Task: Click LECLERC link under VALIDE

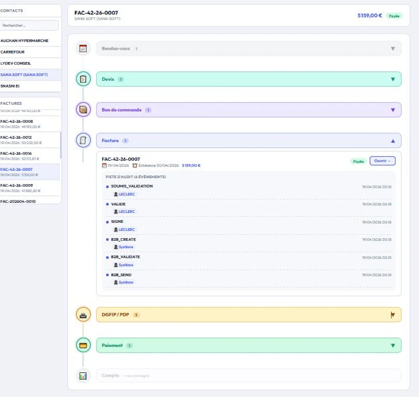Action: pos(127,212)
